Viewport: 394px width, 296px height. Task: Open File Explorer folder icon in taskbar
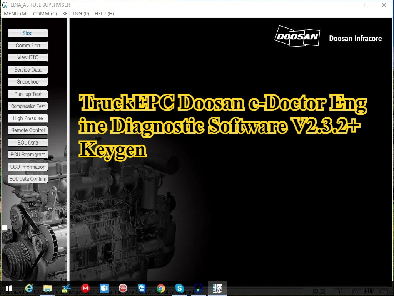[x=48, y=288]
